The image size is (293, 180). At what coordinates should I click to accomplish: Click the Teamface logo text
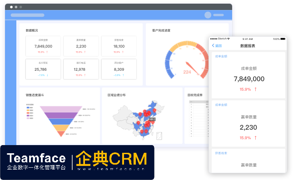coord(36,158)
